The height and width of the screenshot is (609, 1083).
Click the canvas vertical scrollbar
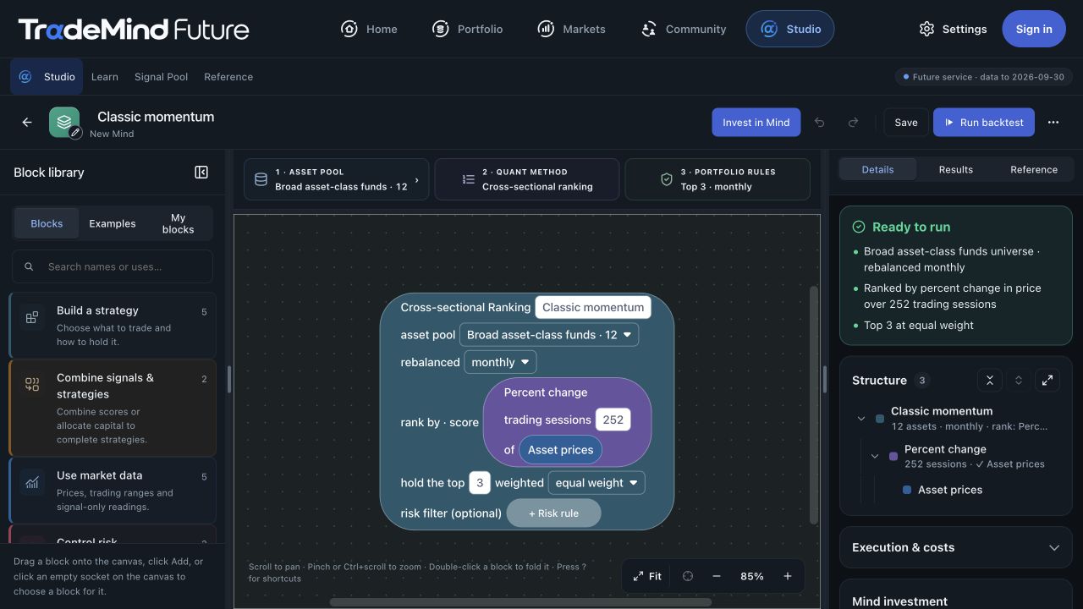[815, 404]
